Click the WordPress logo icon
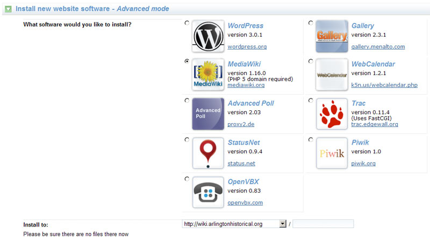 [208, 36]
